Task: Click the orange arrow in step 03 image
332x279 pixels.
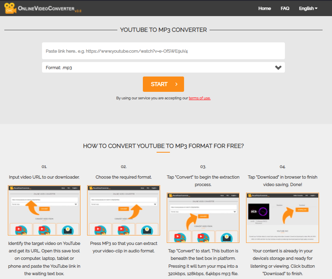Action: 192,221
